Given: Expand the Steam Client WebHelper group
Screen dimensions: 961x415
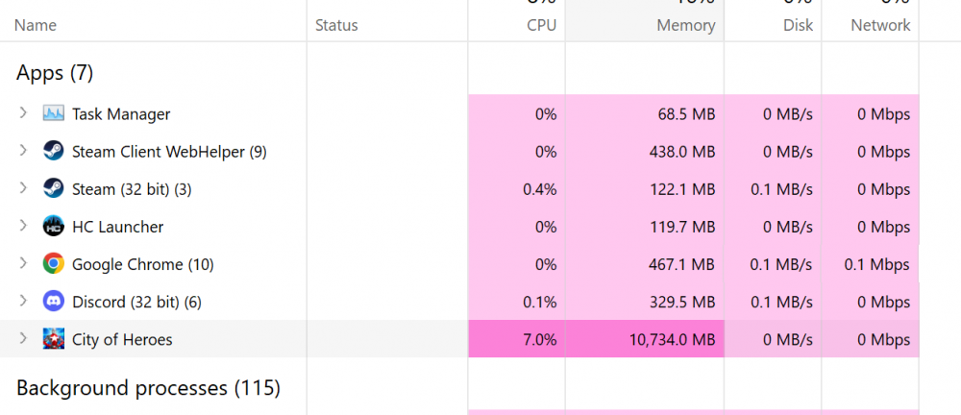Looking at the screenshot, I should point(23,152).
